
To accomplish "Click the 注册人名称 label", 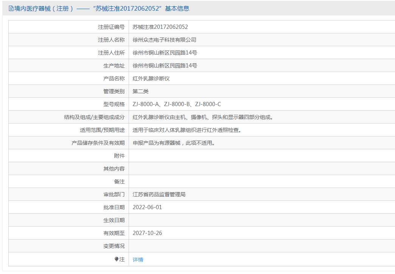I will pyautogui.click(x=111, y=40).
